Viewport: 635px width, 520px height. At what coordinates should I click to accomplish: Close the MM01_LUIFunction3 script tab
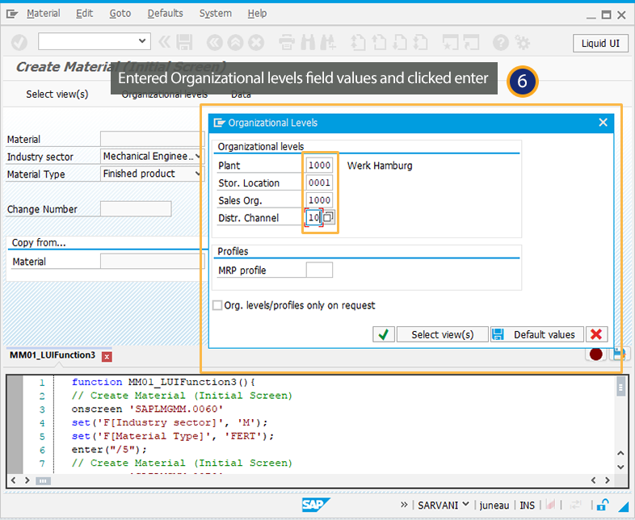[x=107, y=357]
